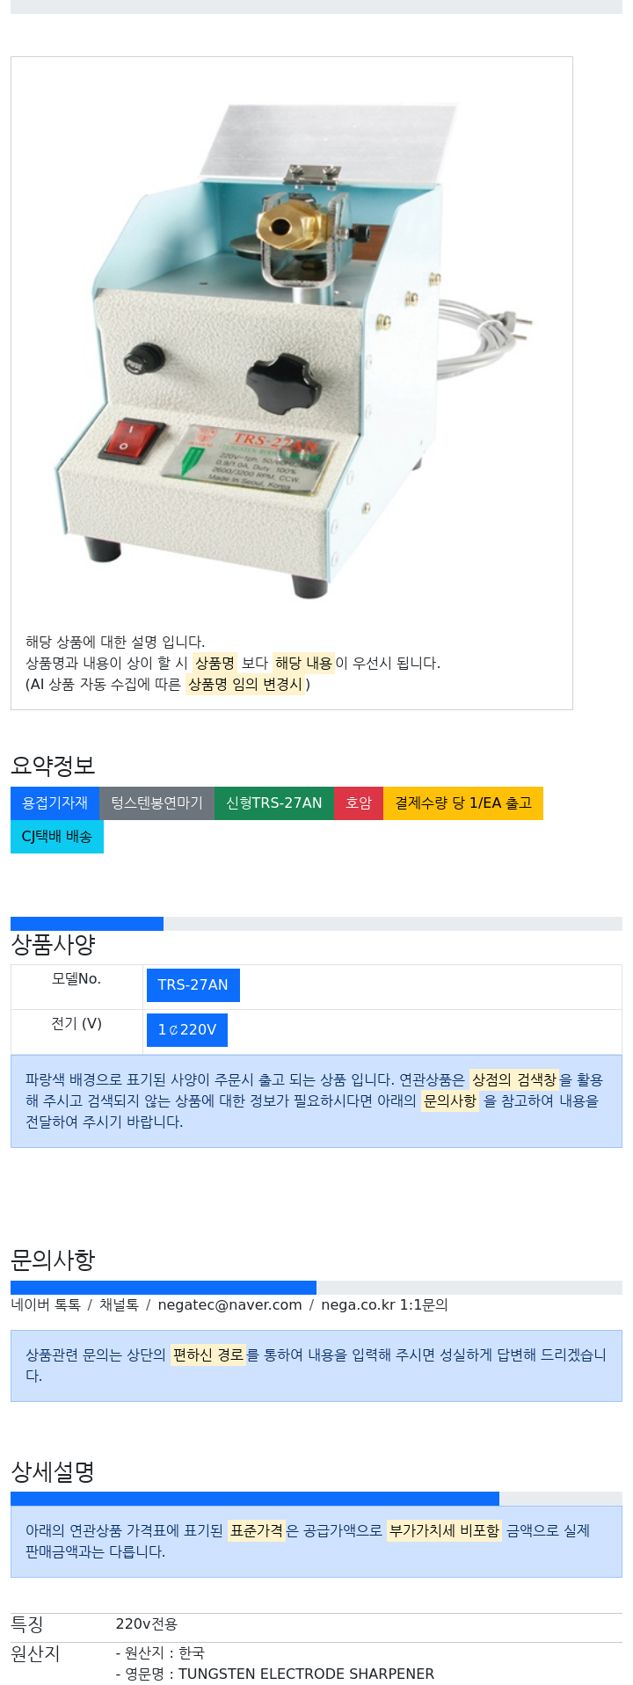Choose the TRS-27AN model option

[x=193, y=985]
